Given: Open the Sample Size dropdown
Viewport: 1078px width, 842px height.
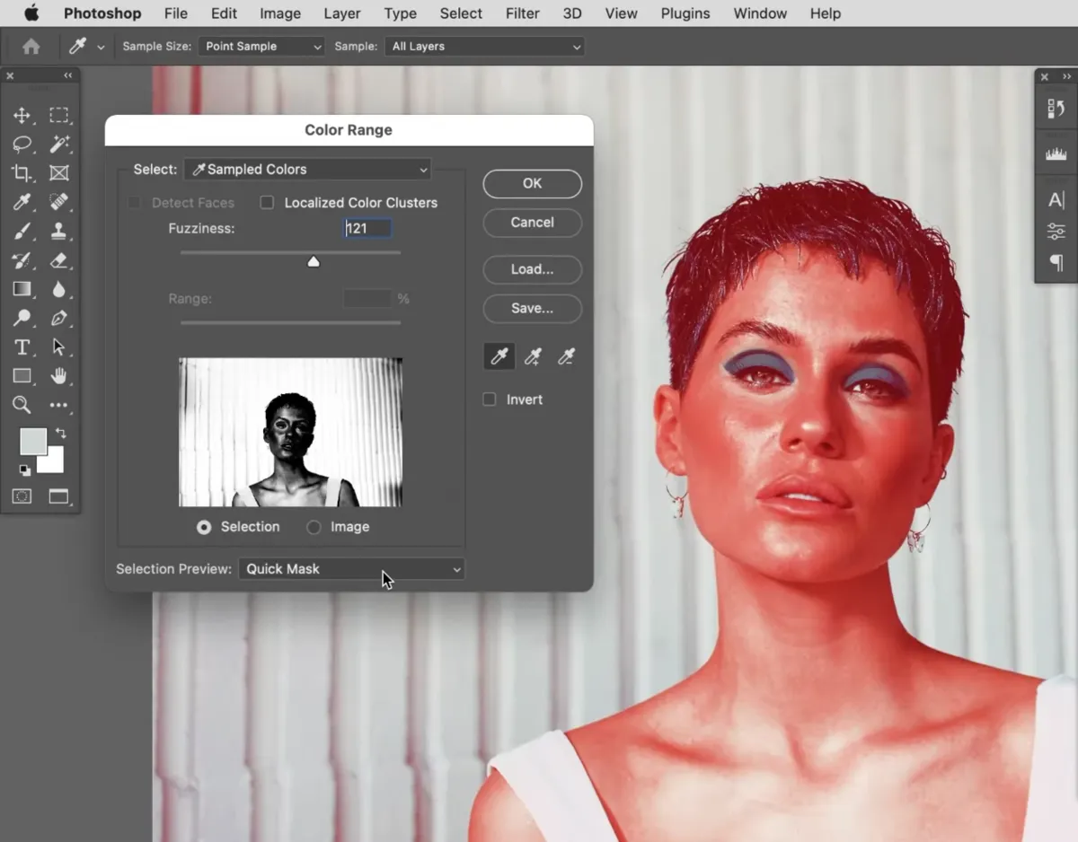Looking at the screenshot, I should tap(261, 46).
